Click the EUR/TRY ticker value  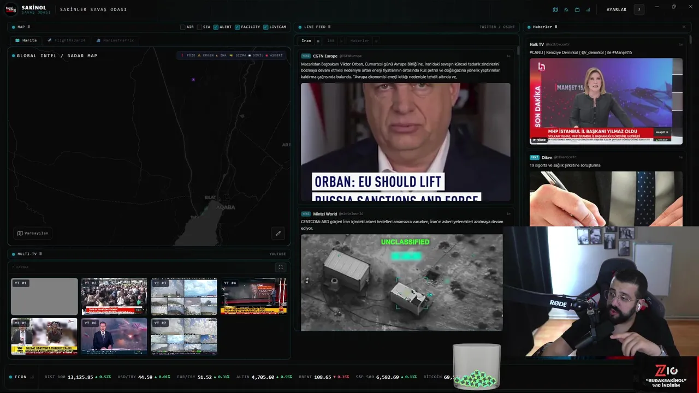(x=205, y=377)
